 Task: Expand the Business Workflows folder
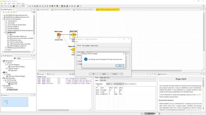5,27
